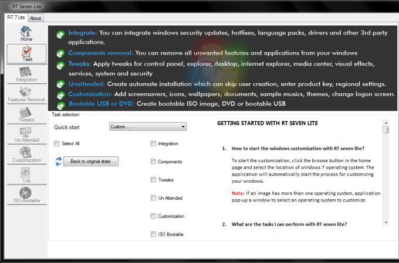Open the Home section in sidebar
This screenshot has height=263, width=399.
click(x=26, y=33)
